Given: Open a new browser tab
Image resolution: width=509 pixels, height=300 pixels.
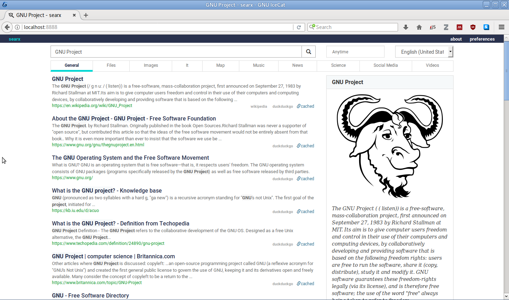Looking at the screenshot, I should pyautogui.click(x=86, y=15).
